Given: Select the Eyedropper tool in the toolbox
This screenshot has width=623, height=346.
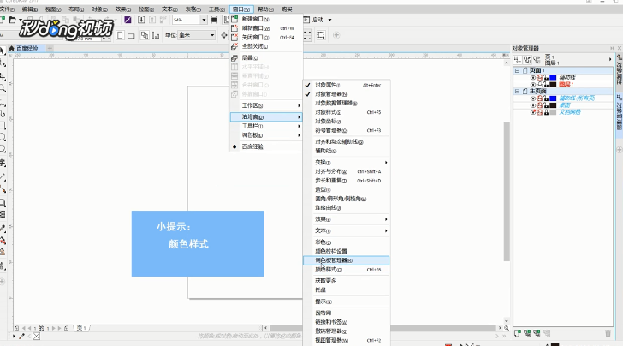Looking at the screenshot, I should tap(3, 229).
